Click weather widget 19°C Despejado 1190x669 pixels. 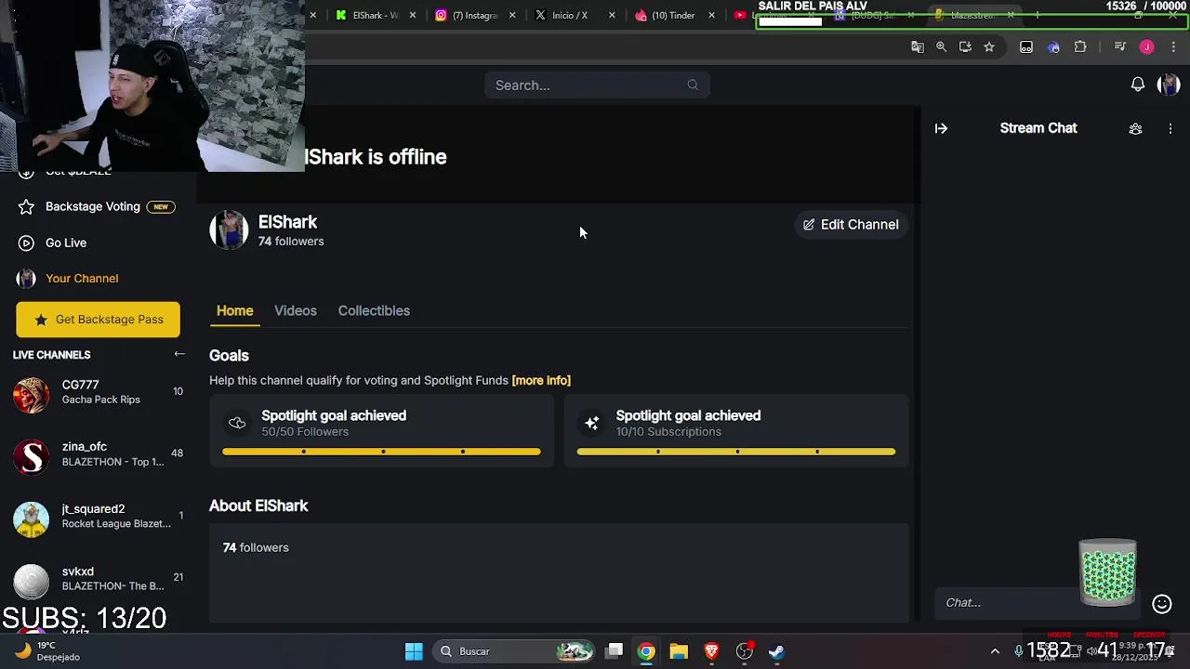pos(46,651)
